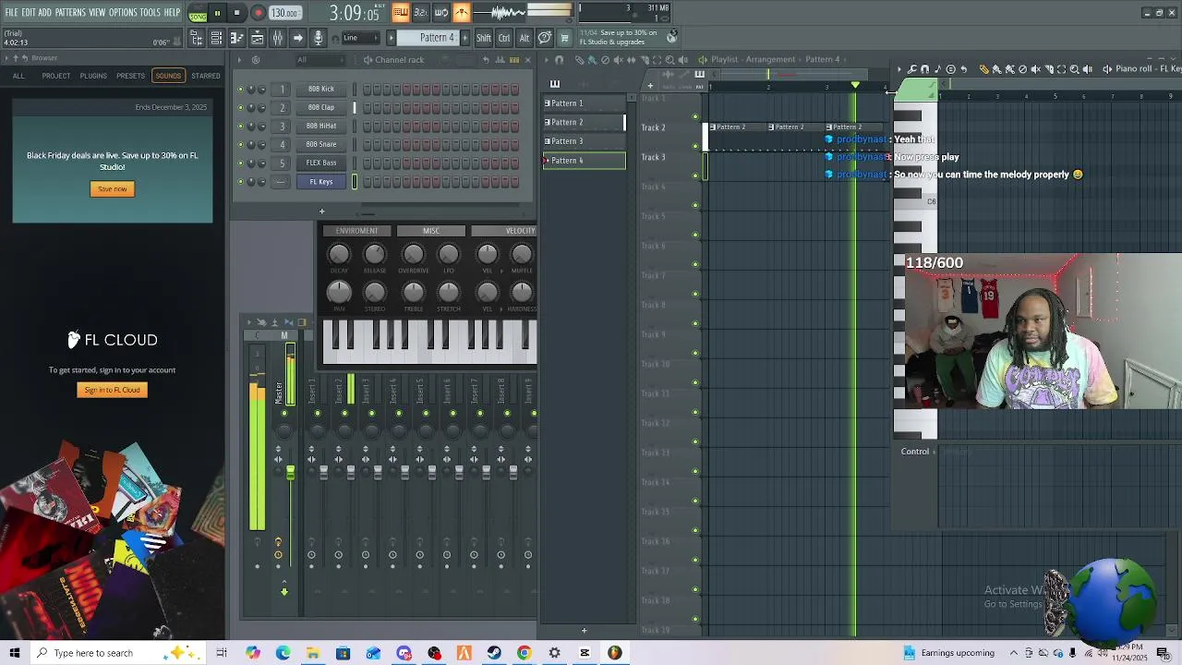Toggle the 3.2.1 countdown before recording icon
This screenshot has height=665, width=1182.
point(420,12)
